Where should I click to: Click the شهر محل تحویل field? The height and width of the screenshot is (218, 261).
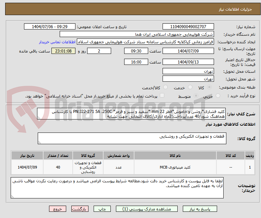pos(188,79)
